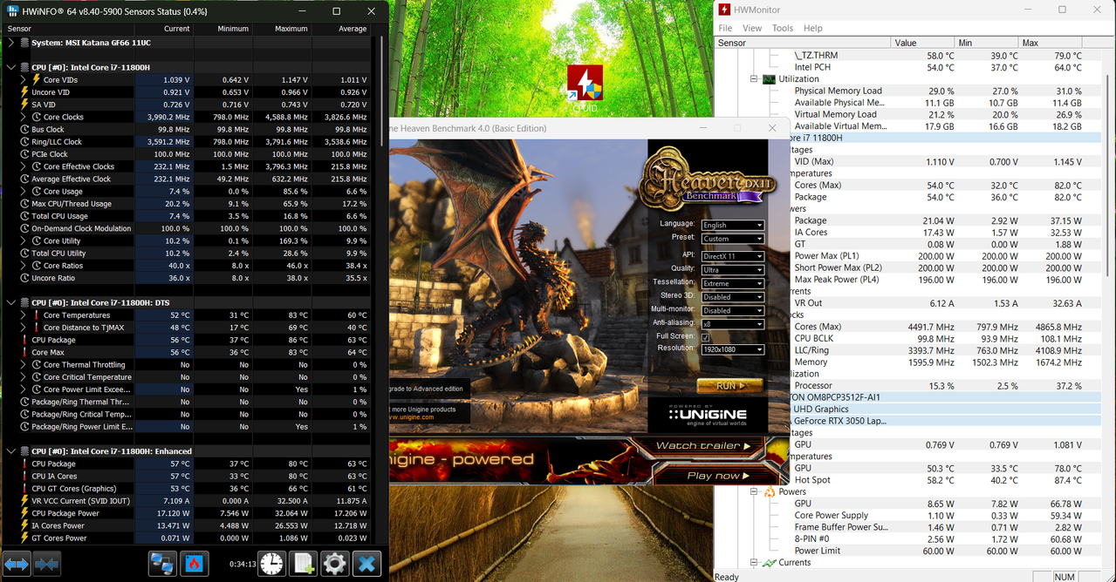The image size is (1116, 582).
Task: Click the Value column header in HWMonitor
Action: pos(923,43)
